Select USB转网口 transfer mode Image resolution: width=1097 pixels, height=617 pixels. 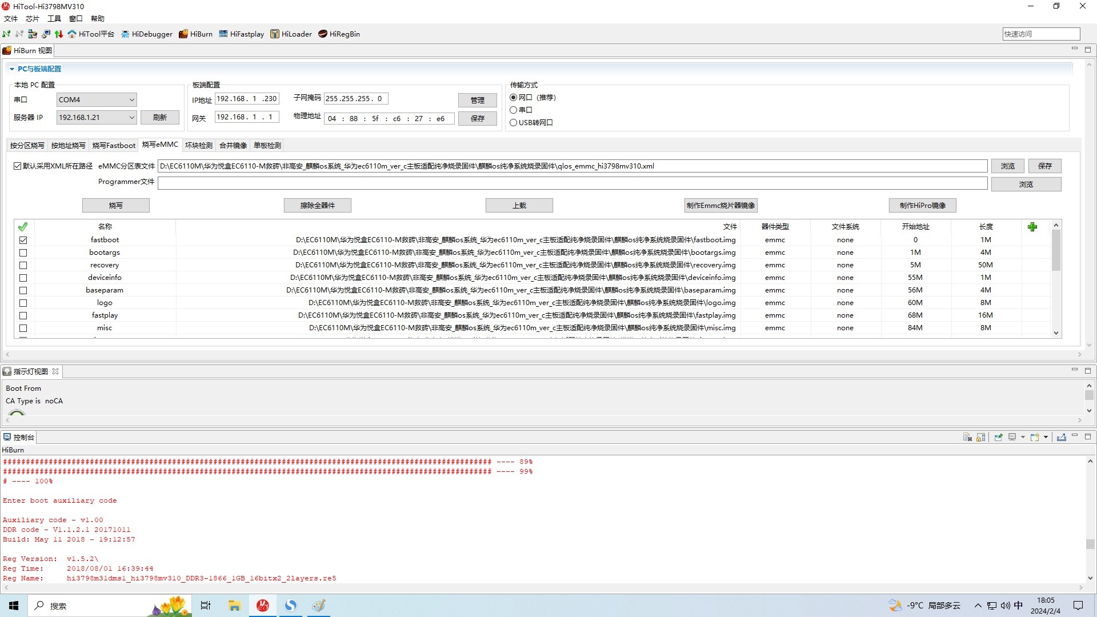(x=513, y=122)
